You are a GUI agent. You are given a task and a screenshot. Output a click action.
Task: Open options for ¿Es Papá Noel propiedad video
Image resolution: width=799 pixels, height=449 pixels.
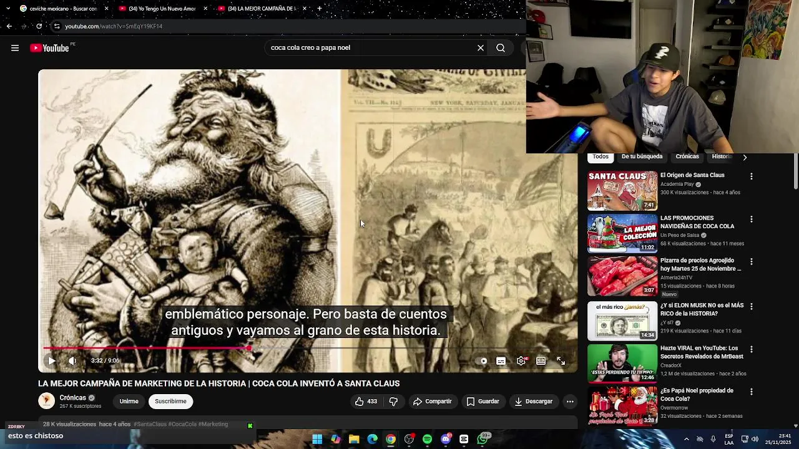pyautogui.click(x=752, y=392)
